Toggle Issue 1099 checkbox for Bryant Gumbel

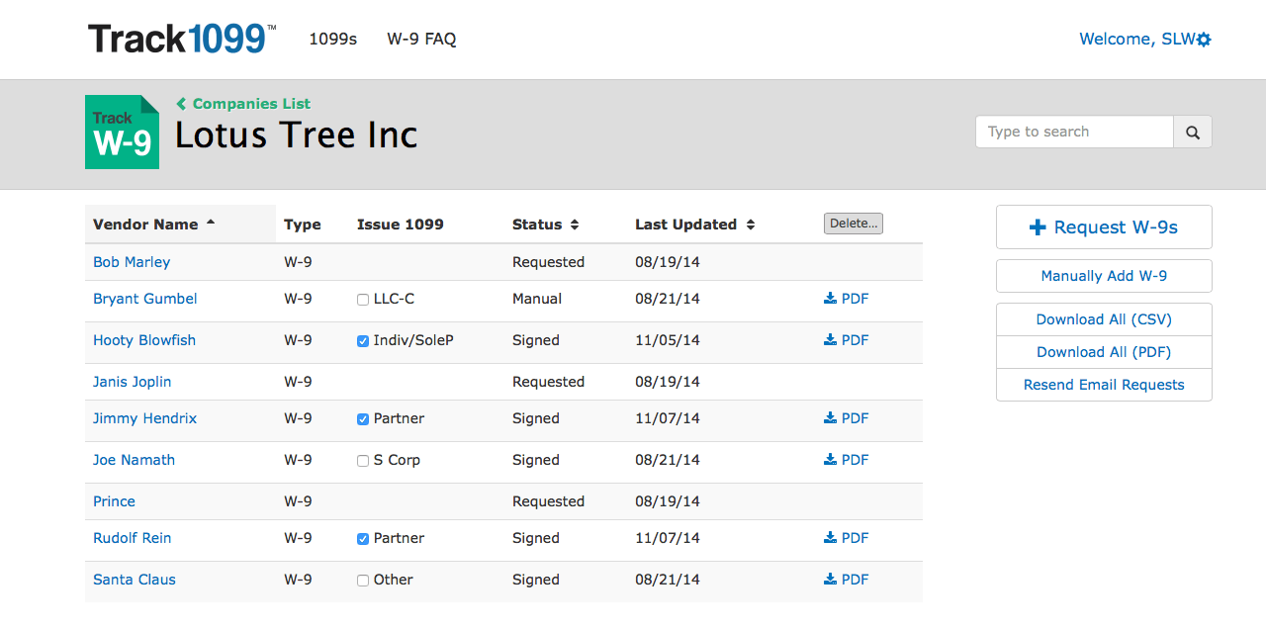(x=363, y=300)
